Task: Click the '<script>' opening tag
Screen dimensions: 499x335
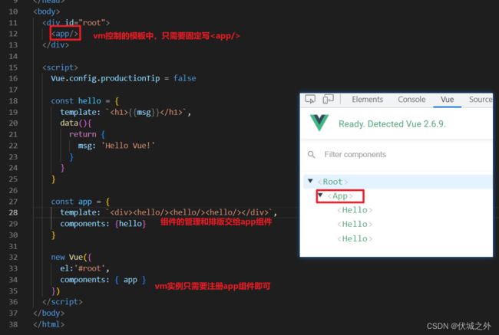Action: pos(60,67)
